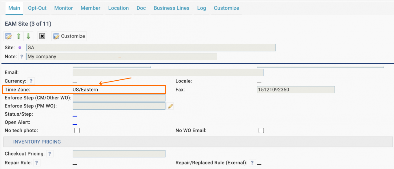Switch to the Opt-Out tab
This screenshot has width=394, height=169.
[x=37, y=8]
